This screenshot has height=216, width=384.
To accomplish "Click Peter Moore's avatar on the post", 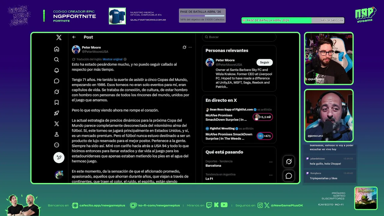I will pos(76,49).
